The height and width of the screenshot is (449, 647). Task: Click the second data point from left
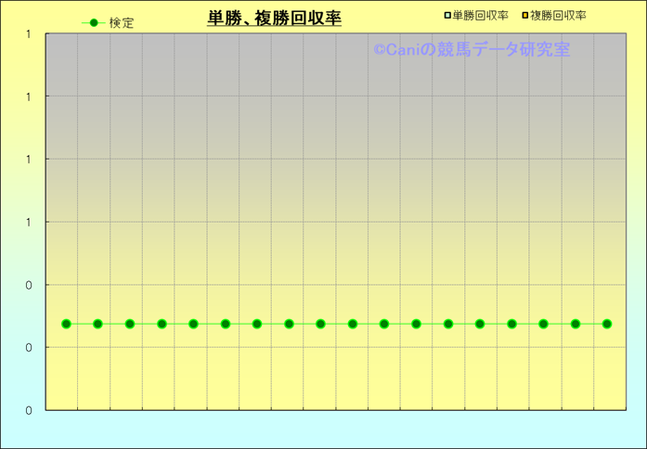tap(97, 324)
